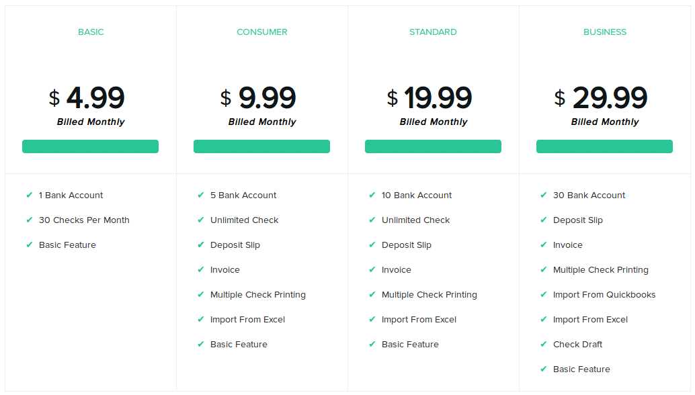This screenshot has height=395, width=695.
Task: Click the $ 19.99 price text
Action: [x=430, y=99]
